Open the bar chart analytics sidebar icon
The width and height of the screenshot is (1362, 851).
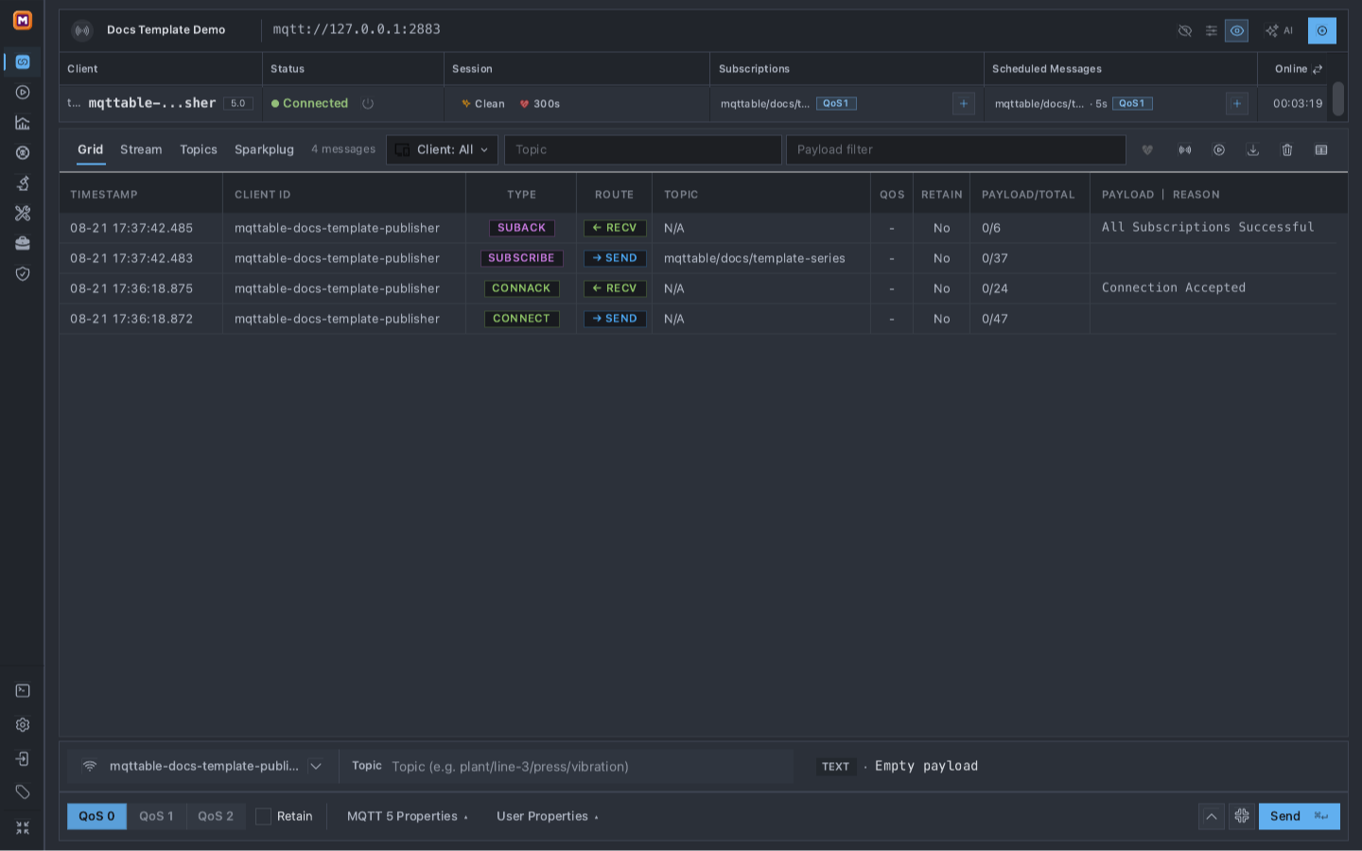(23, 123)
